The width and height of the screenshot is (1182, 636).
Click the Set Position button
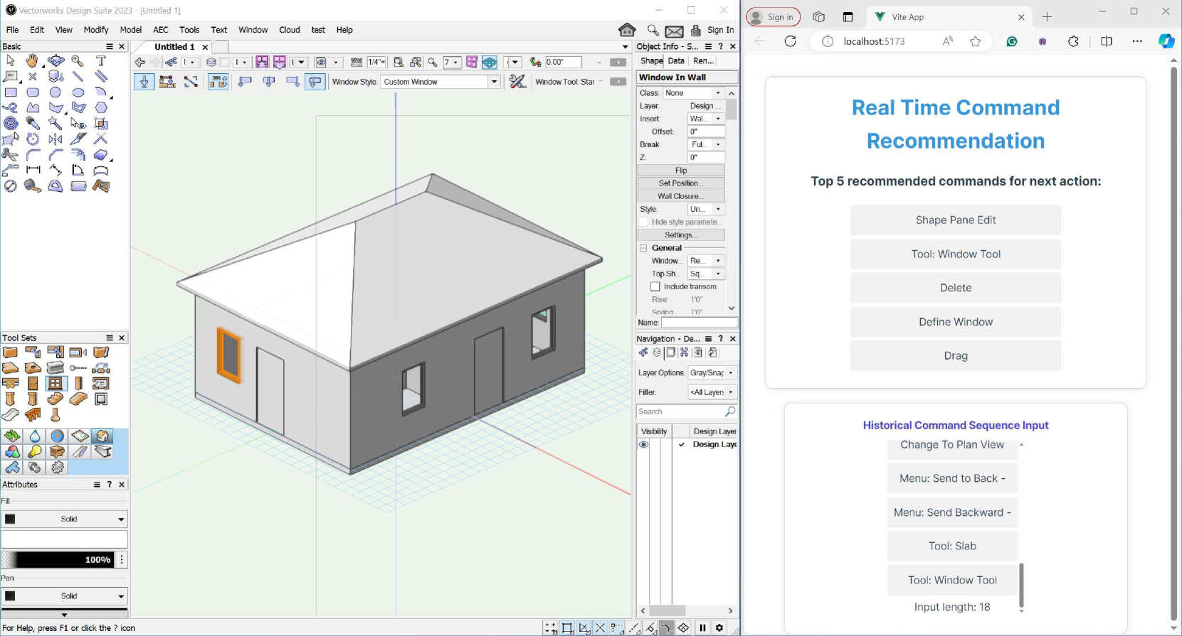pos(680,183)
